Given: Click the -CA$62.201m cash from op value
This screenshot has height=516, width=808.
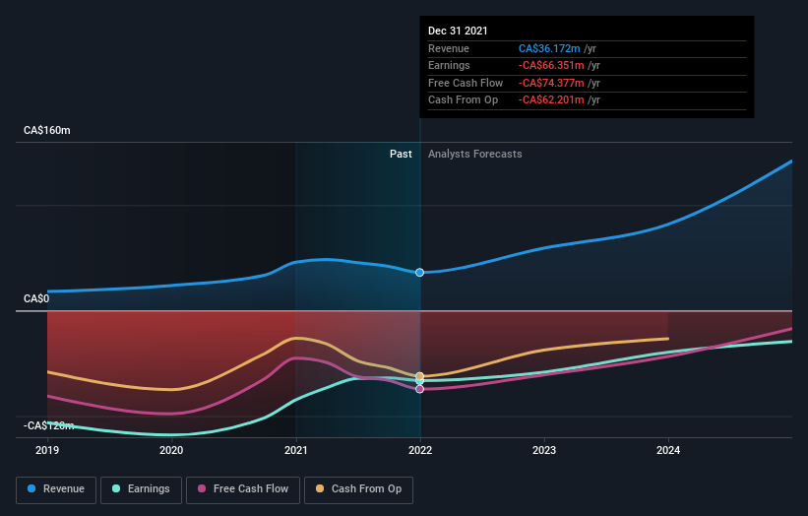Looking at the screenshot, I should pyautogui.click(x=551, y=100).
